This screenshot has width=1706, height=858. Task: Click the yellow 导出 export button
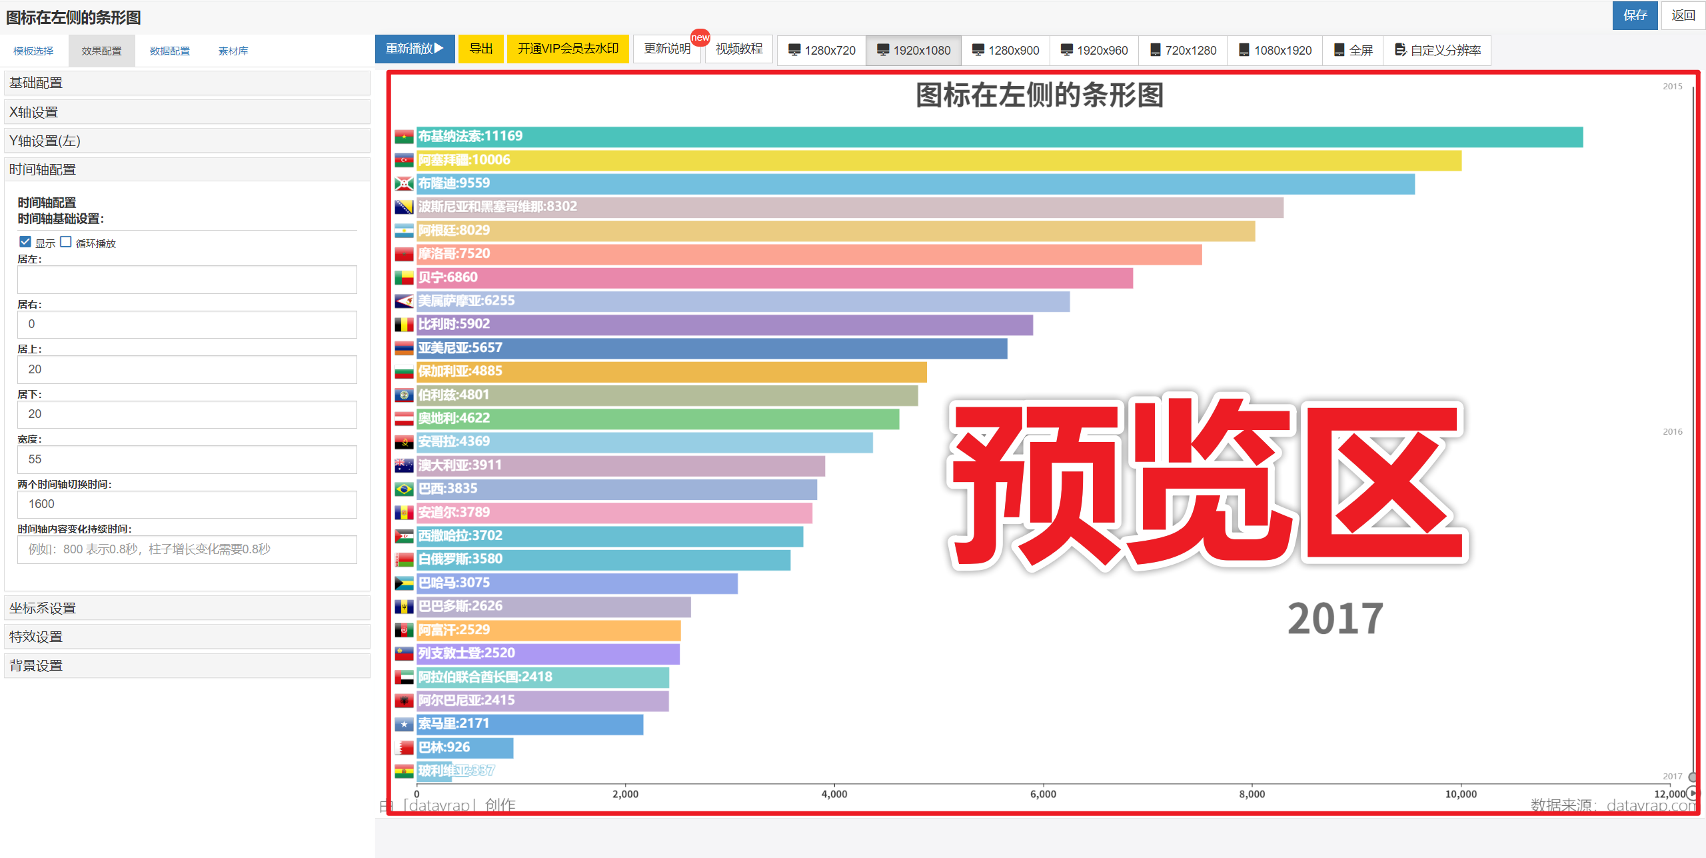click(x=480, y=49)
